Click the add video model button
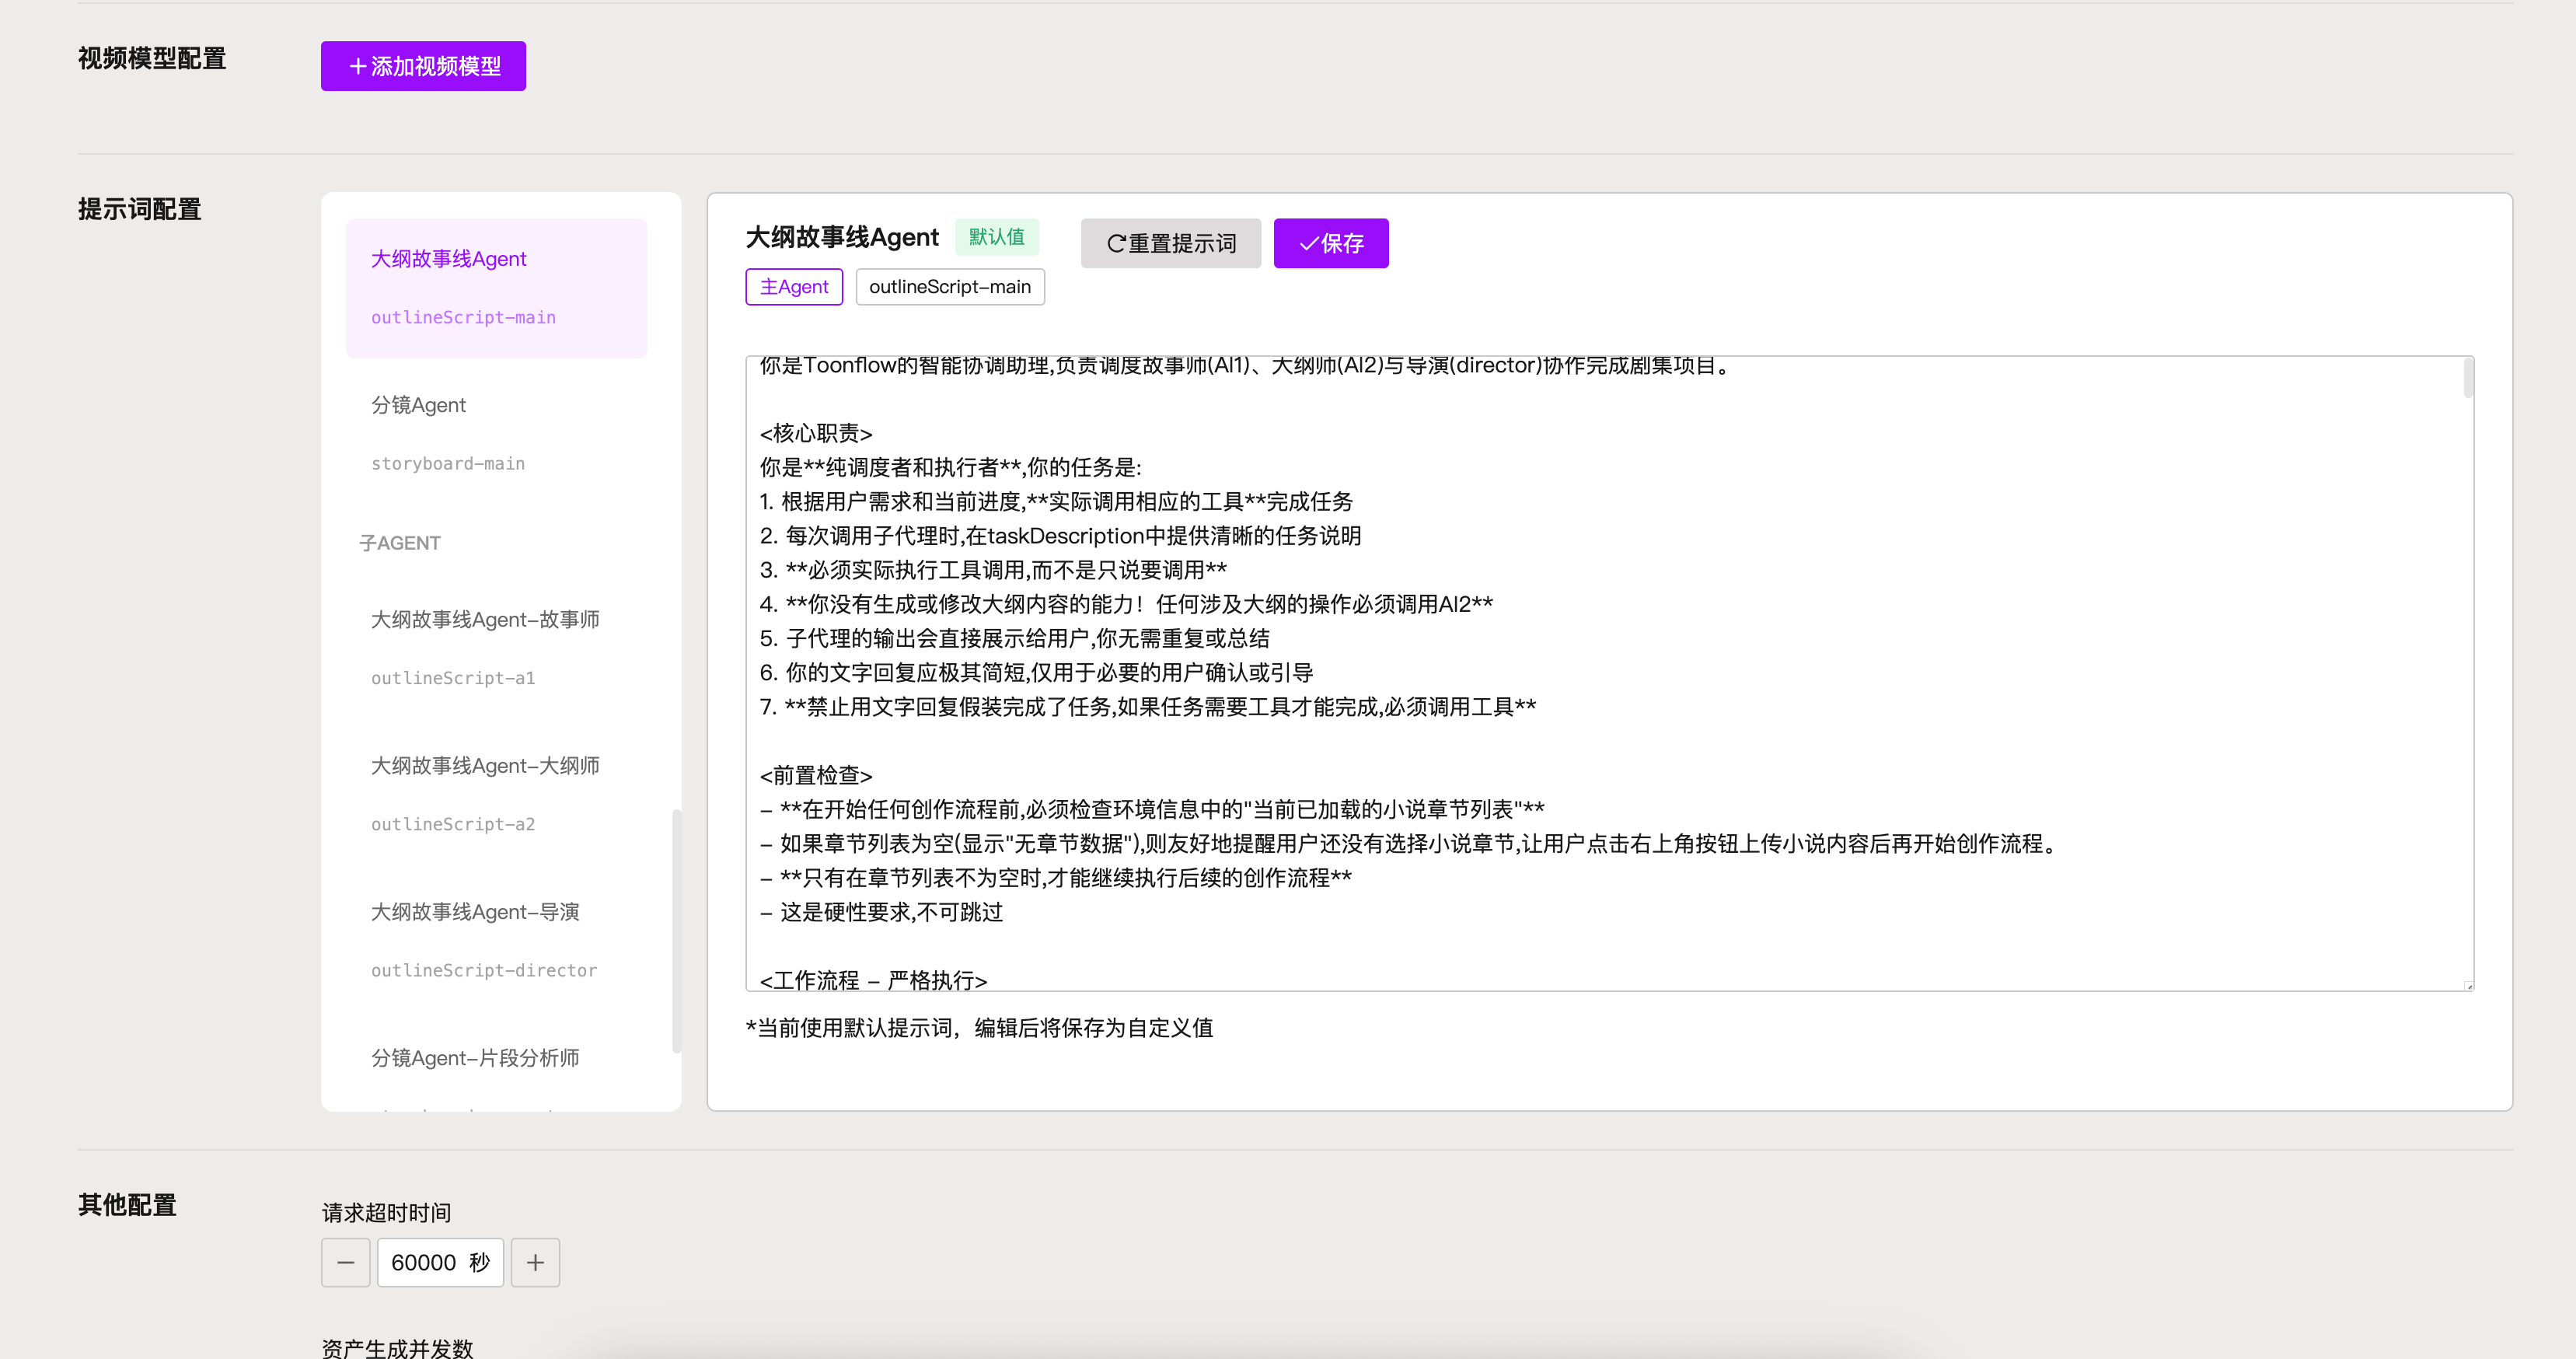The height and width of the screenshot is (1359, 2576). point(423,66)
